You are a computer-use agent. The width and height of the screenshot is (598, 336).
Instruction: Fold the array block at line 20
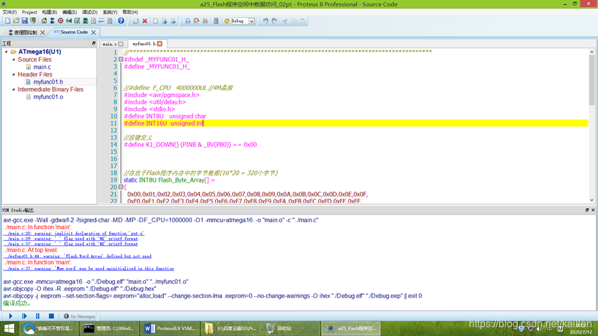121,187
